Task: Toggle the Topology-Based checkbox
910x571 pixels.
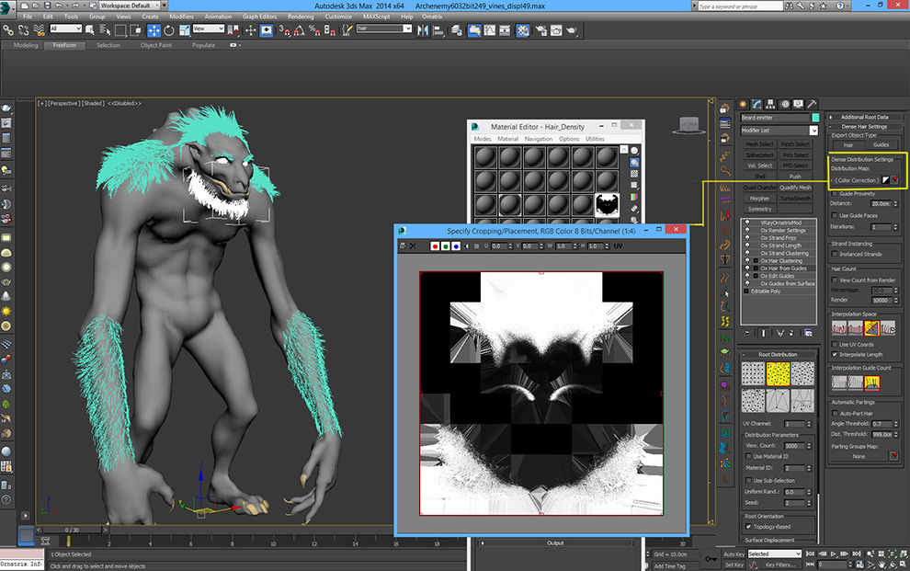Action: pos(746,527)
